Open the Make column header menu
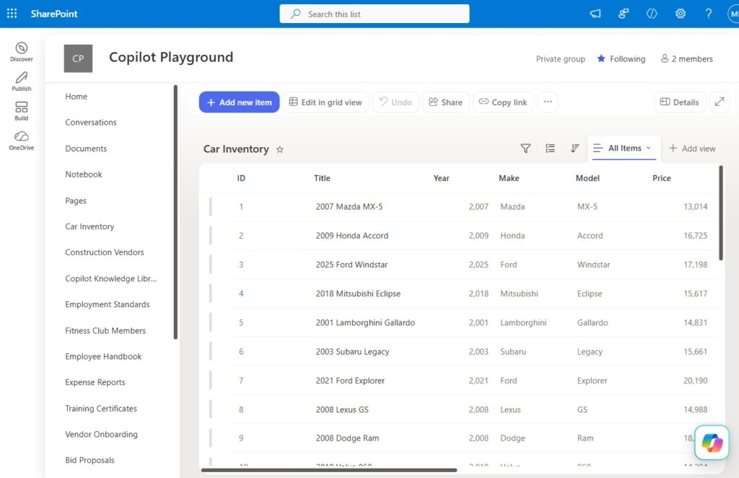 [x=509, y=178]
